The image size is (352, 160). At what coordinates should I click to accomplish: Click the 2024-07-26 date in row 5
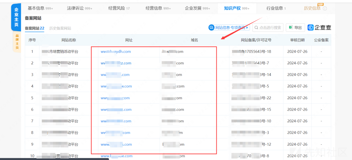pos(297,98)
